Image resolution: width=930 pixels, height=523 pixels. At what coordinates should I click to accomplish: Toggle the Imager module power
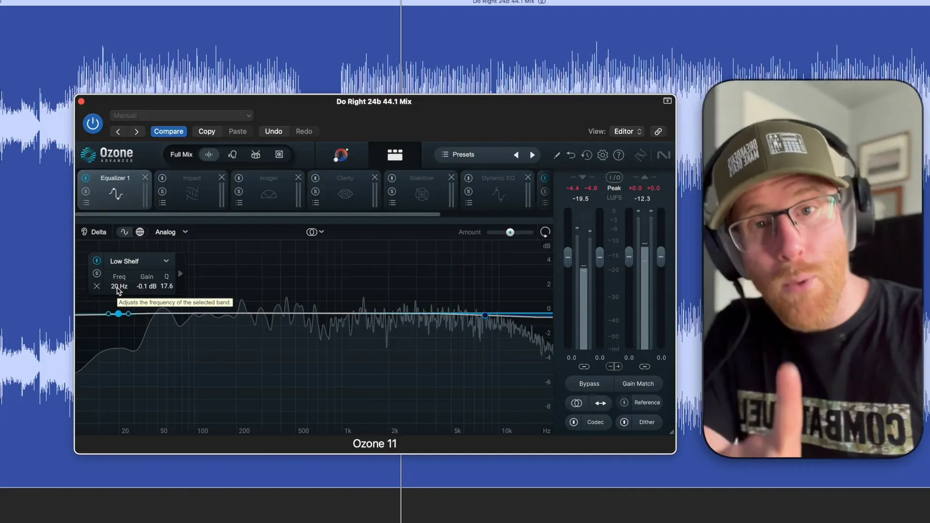point(239,178)
